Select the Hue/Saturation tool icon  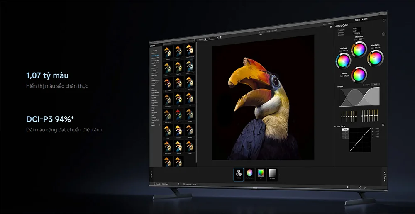tap(250, 173)
